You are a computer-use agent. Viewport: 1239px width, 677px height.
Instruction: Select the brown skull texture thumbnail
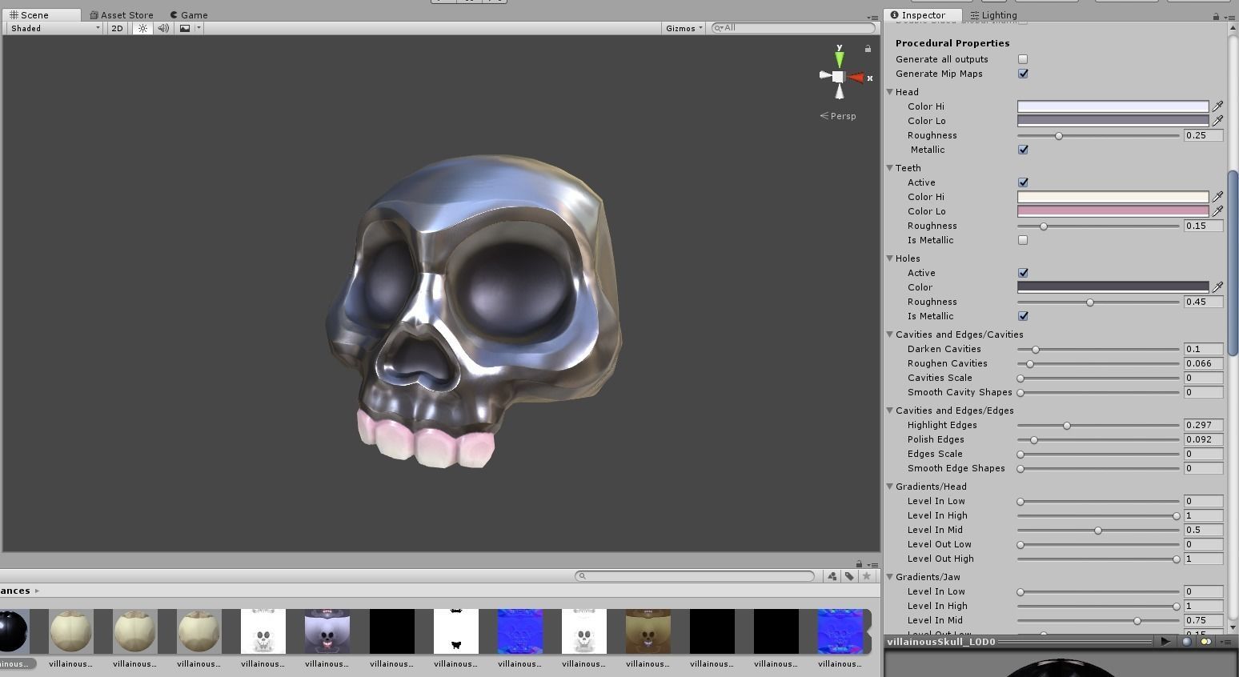click(x=648, y=631)
